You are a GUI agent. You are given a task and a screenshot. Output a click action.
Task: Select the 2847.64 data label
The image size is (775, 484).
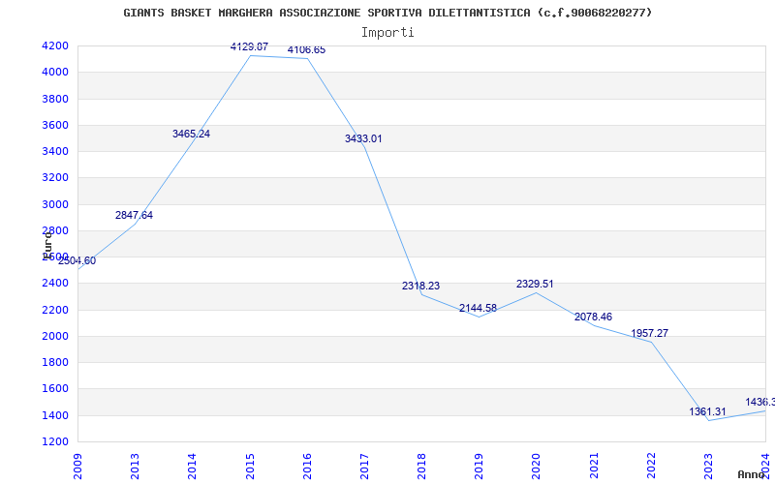click(134, 215)
